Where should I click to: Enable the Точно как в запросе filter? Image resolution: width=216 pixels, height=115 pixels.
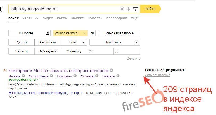119,33
